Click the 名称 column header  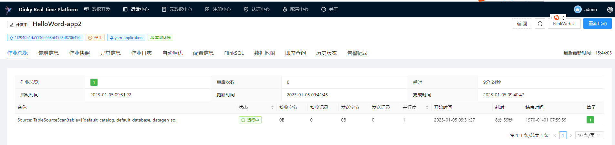pyautogui.click(x=22, y=107)
